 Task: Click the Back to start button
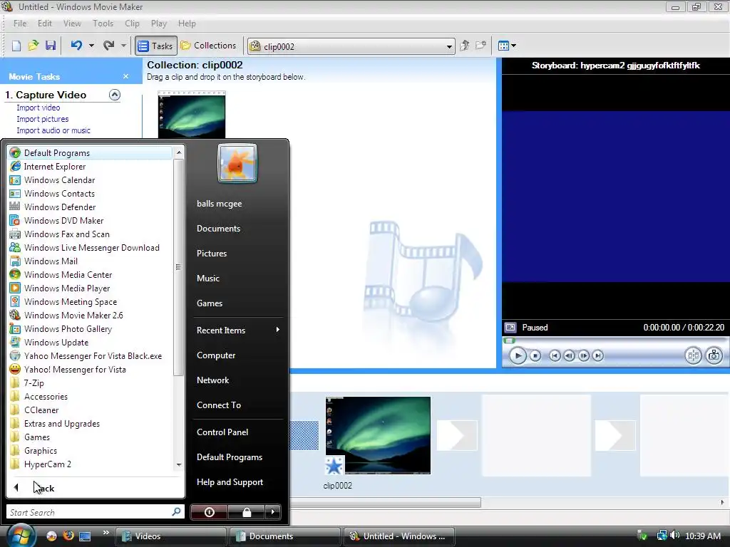[x=555, y=356]
